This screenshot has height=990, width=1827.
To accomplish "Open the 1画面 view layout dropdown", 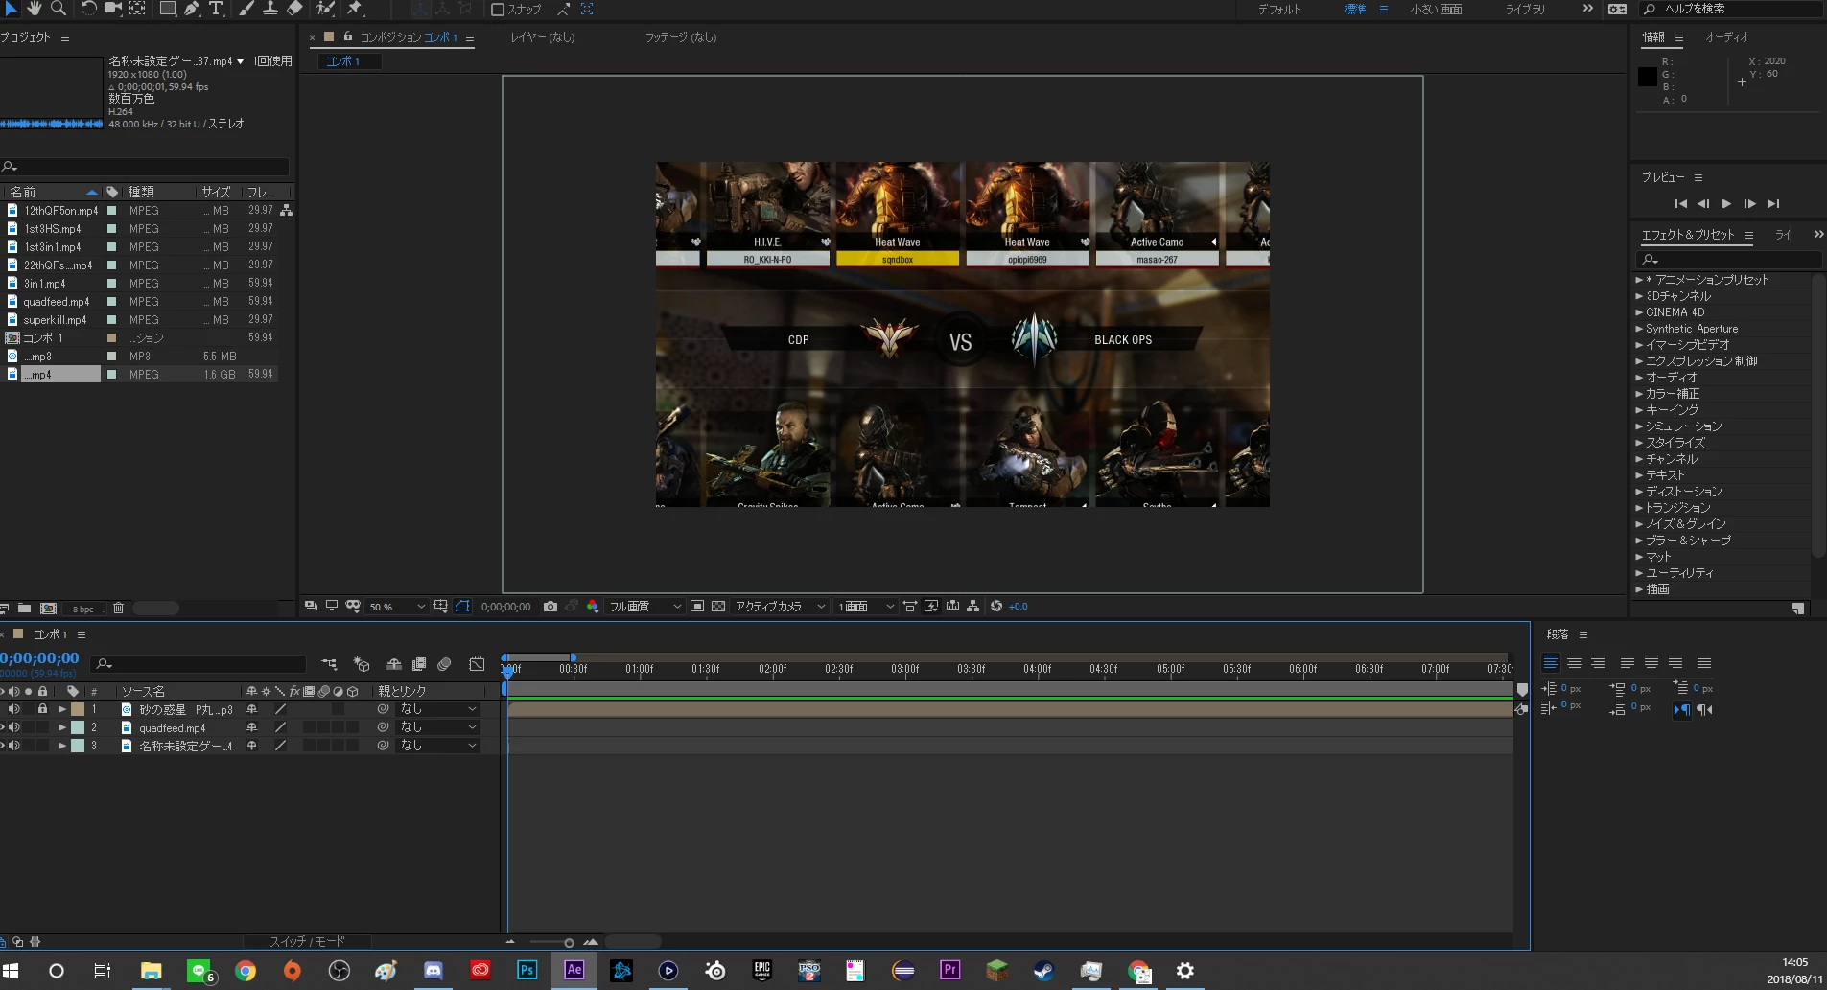I will (865, 606).
